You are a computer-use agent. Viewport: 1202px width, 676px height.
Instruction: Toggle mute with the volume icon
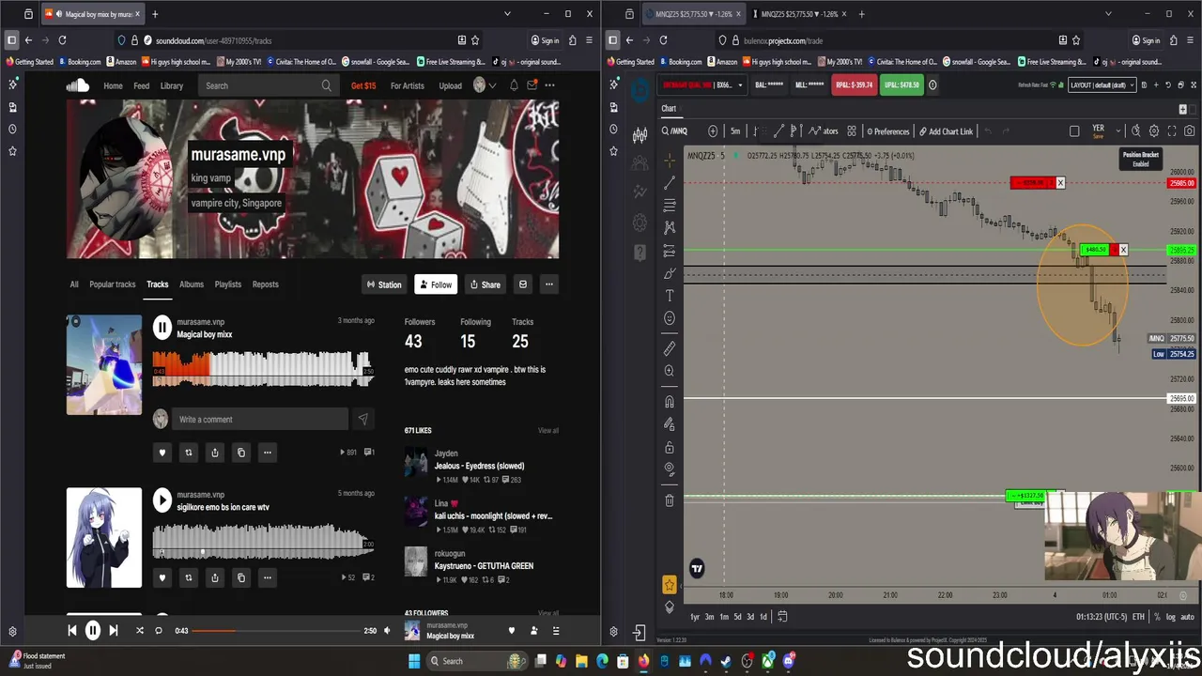point(387,631)
